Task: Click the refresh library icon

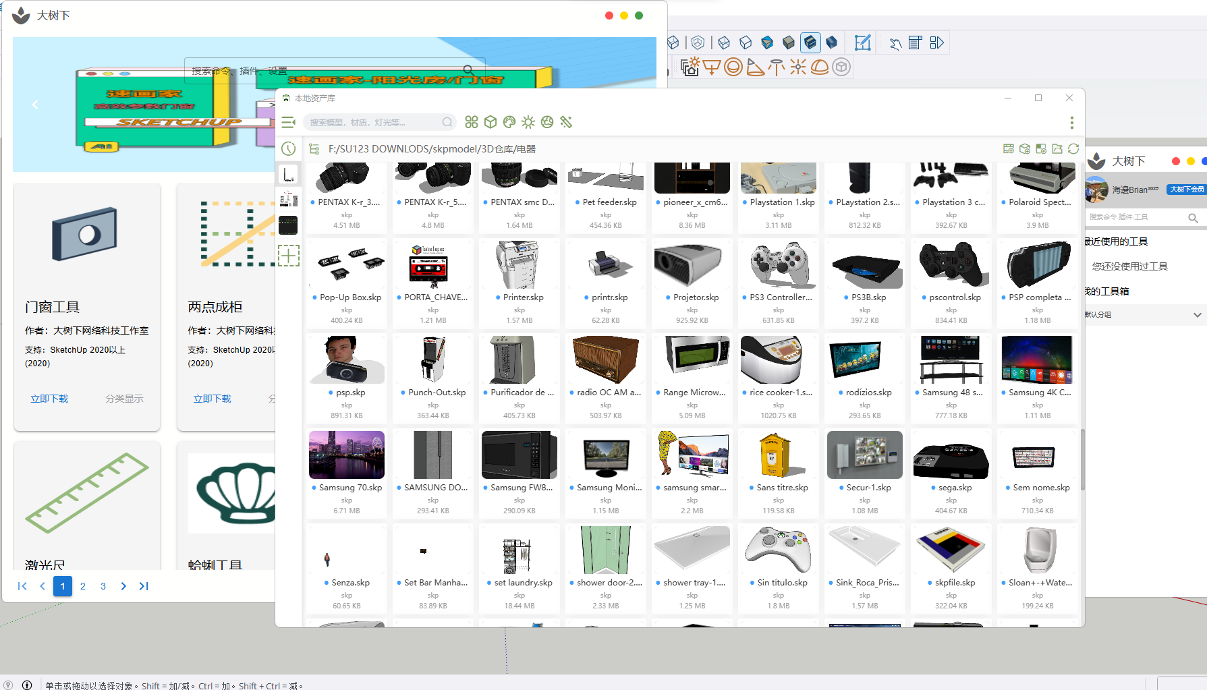Action: (1073, 149)
